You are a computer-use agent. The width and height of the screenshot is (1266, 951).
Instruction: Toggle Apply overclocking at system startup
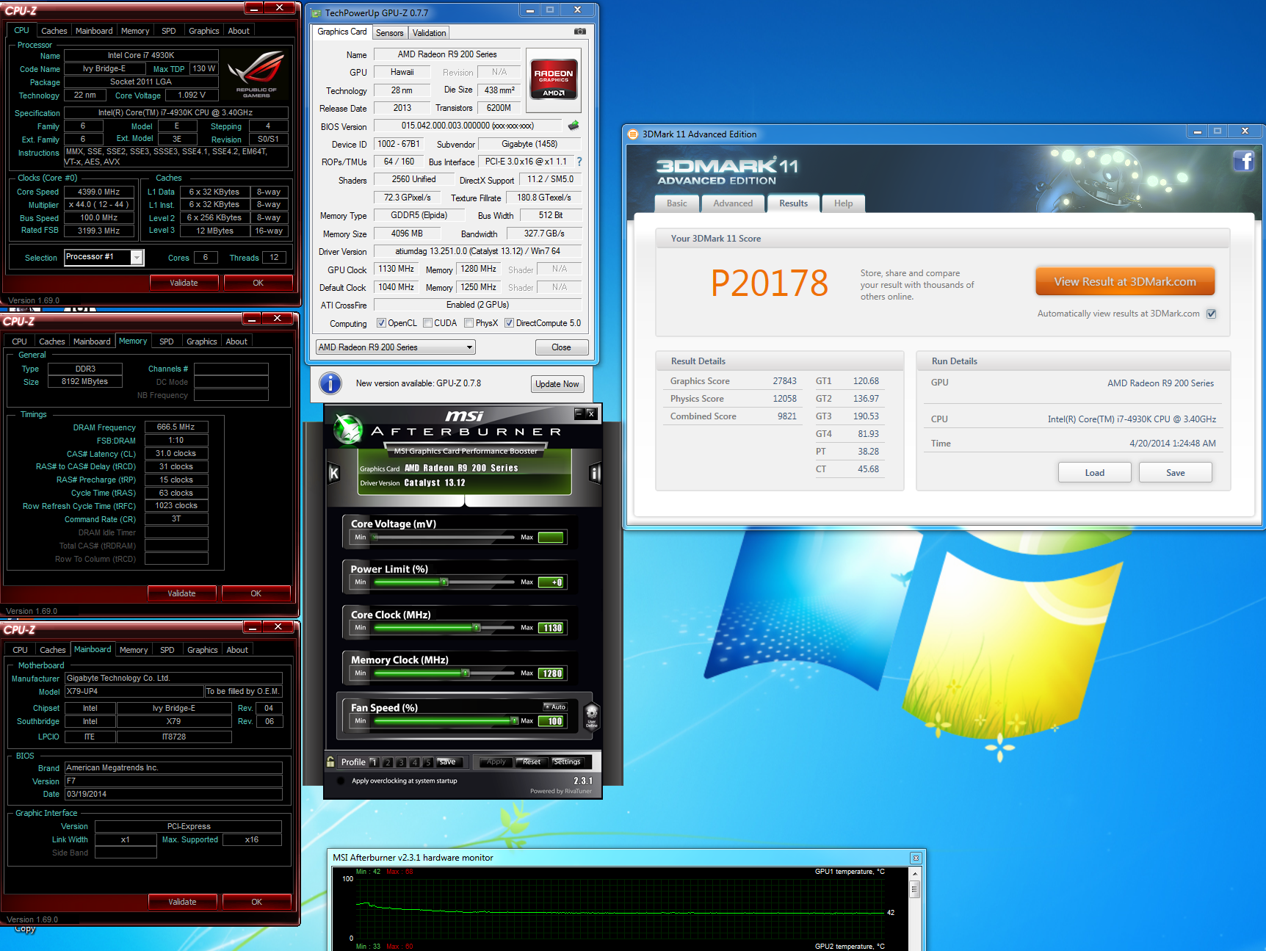(341, 781)
